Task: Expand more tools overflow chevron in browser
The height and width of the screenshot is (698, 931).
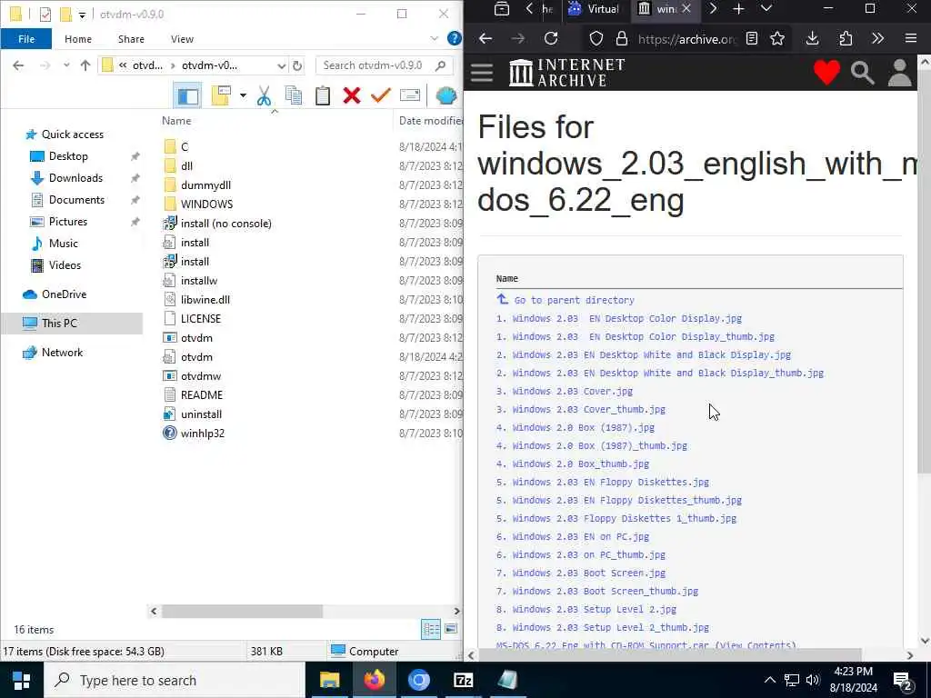Action: click(877, 38)
